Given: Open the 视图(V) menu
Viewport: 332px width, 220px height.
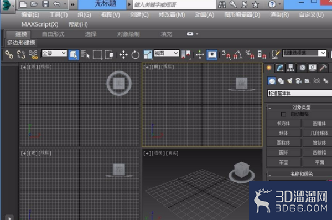Looking at the screenshot, I should click(110, 14).
